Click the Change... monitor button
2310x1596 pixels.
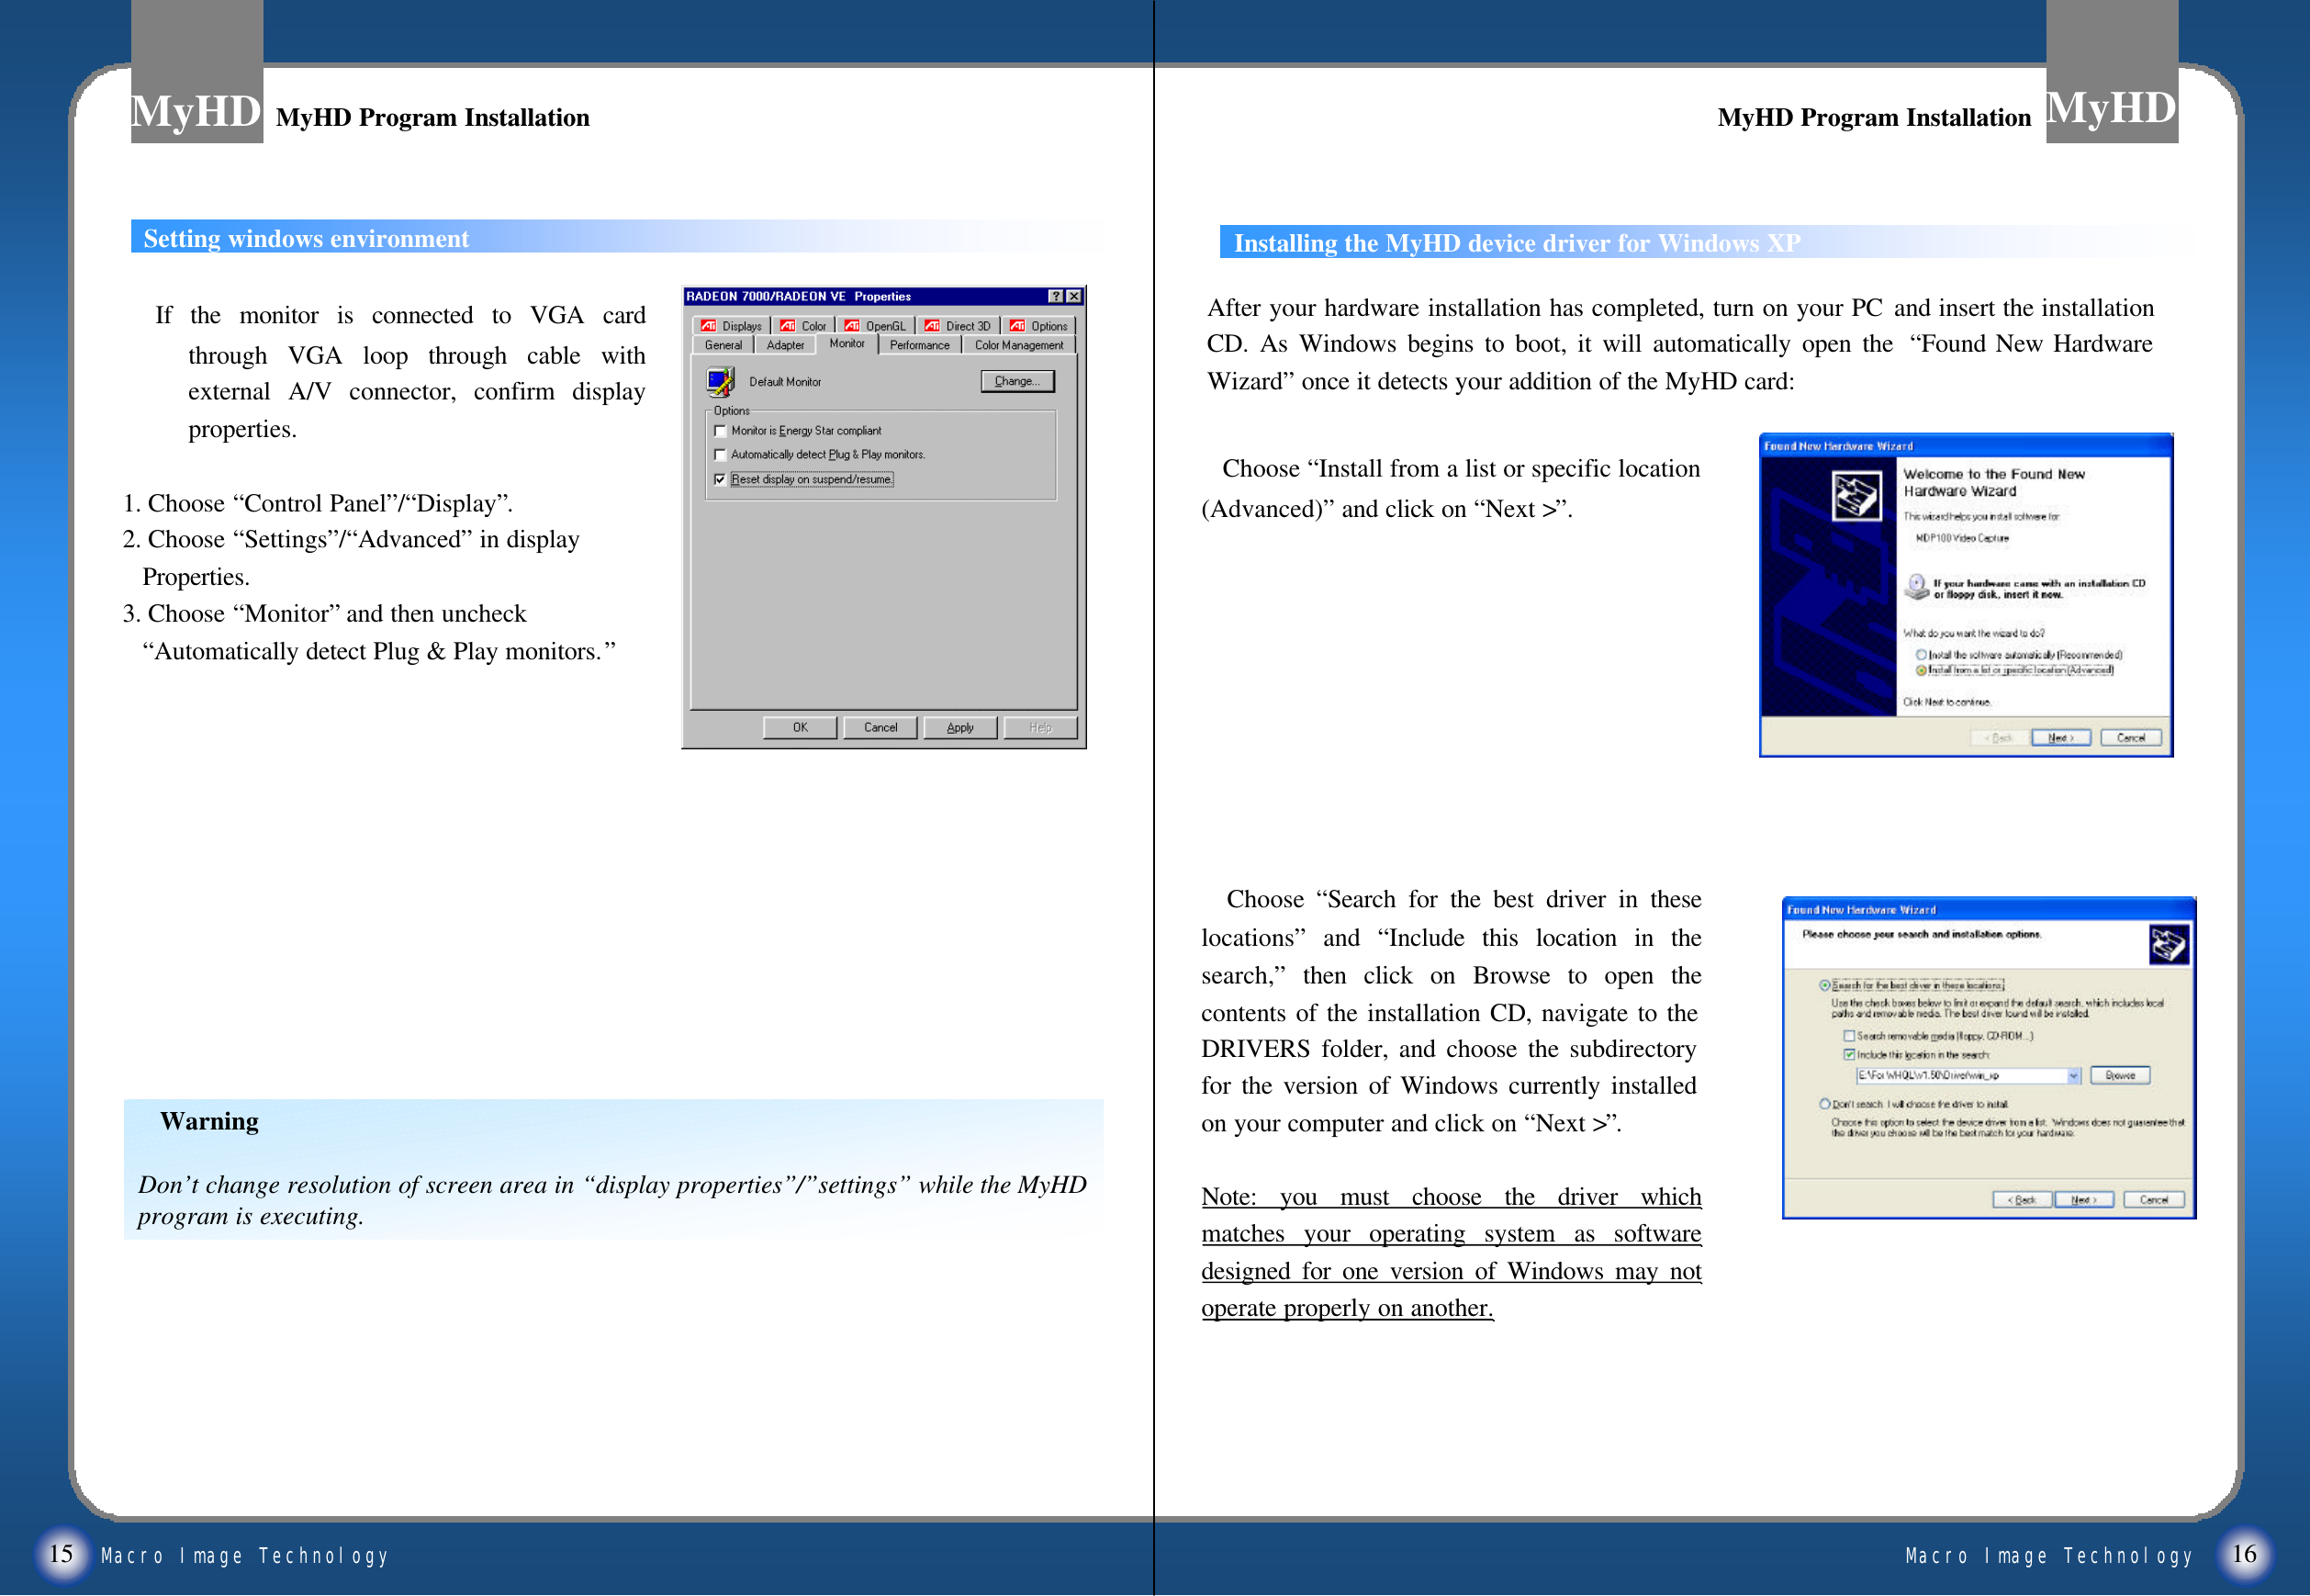(x=1016, y=381)
